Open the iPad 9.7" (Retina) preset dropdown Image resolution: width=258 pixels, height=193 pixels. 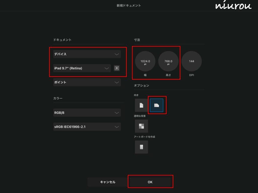82,68
